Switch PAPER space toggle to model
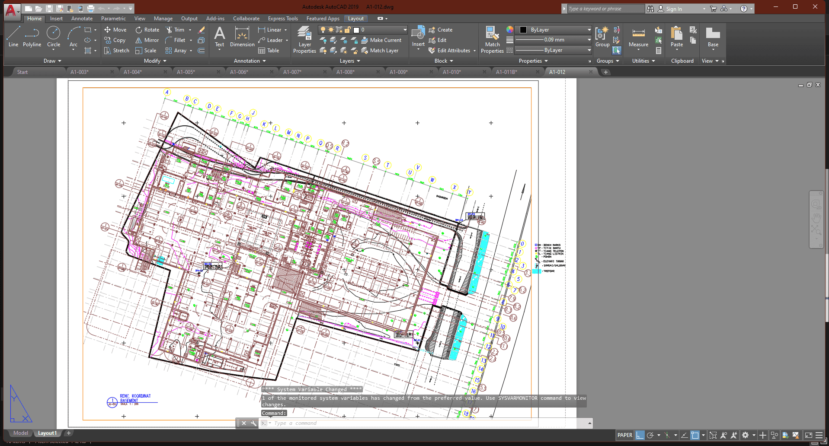Screen dimensions: 829x446 624,435
